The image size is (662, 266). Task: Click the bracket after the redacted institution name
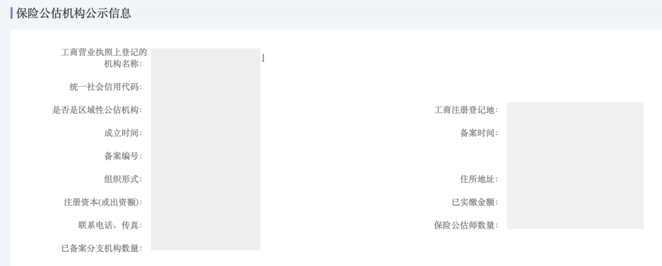pyautogui.click(x=263, y=58)
